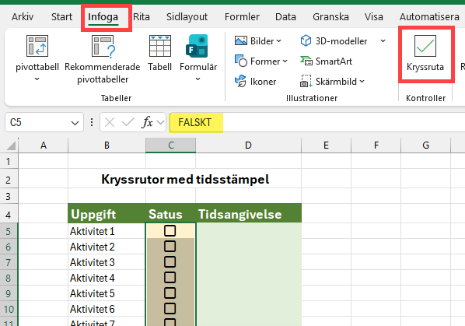Viewport: 465px width, 326px height.
Task: Open the Automatisera tab
Action: (429, 16)
